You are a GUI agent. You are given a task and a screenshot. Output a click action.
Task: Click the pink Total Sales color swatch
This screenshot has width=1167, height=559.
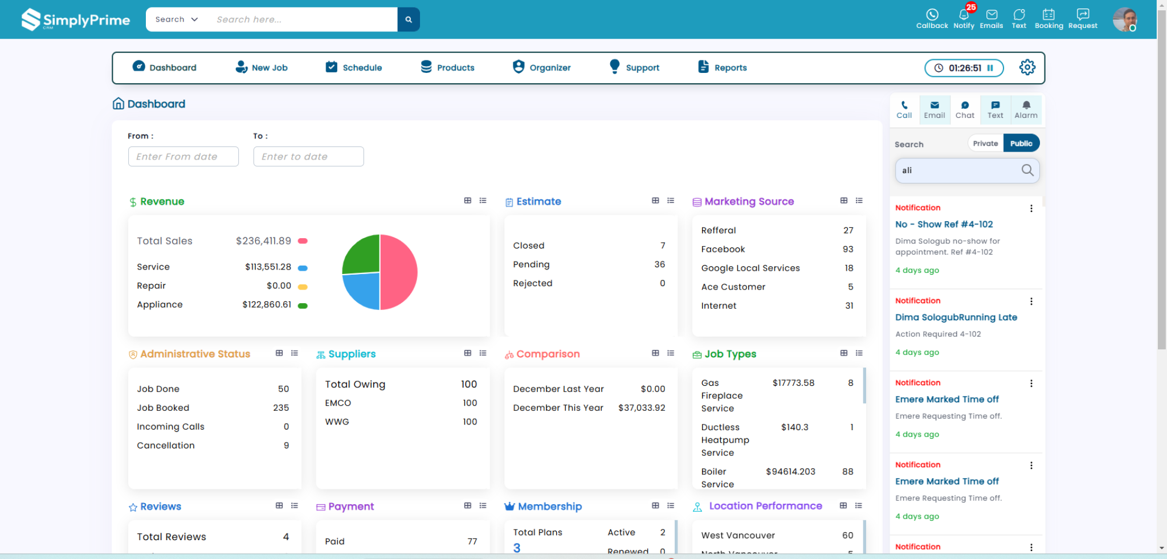pos(303,241)
